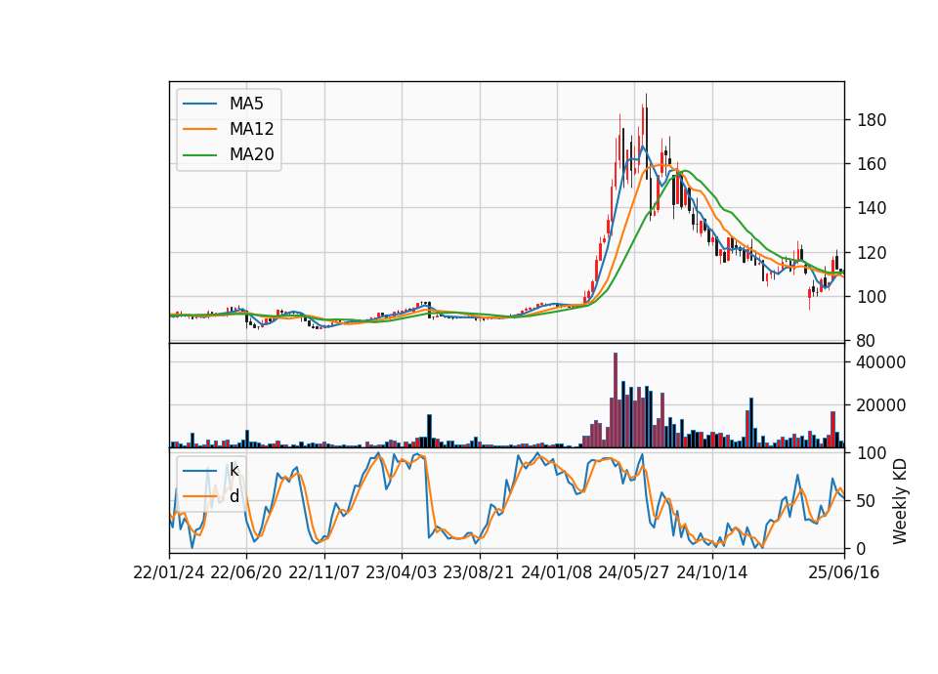Click the MA20 legend label

click(x=251, y=155)
